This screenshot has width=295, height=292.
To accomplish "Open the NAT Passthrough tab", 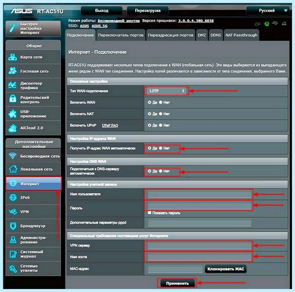I will pyautogui.click(x=241, y=35).
